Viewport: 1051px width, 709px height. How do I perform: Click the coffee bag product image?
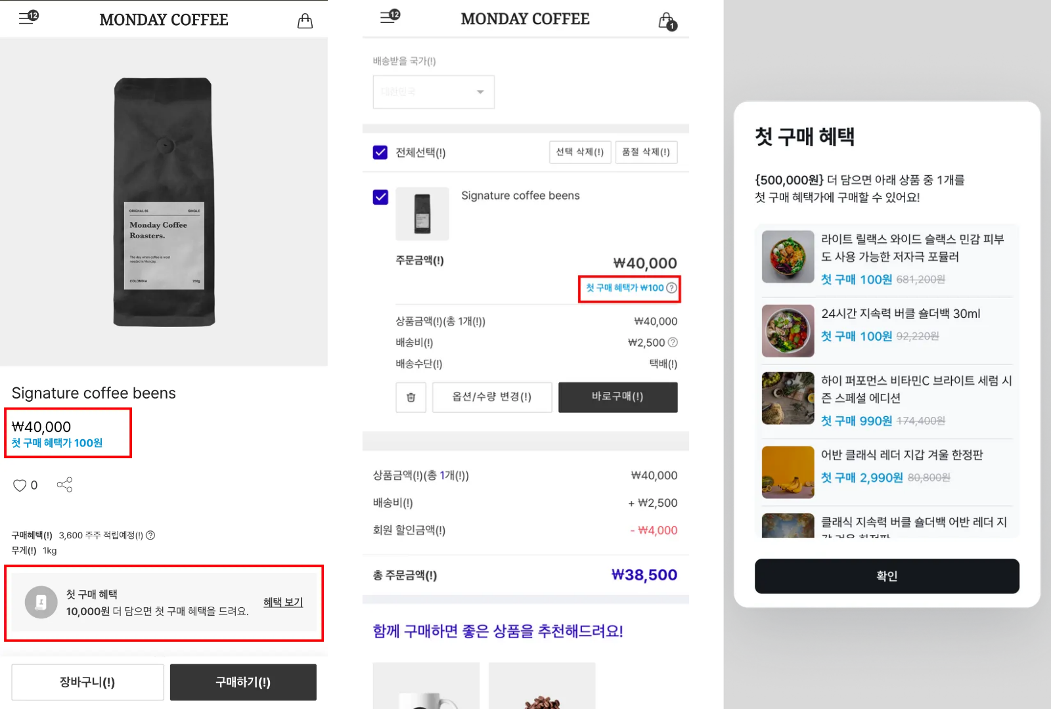pos(164,202)
